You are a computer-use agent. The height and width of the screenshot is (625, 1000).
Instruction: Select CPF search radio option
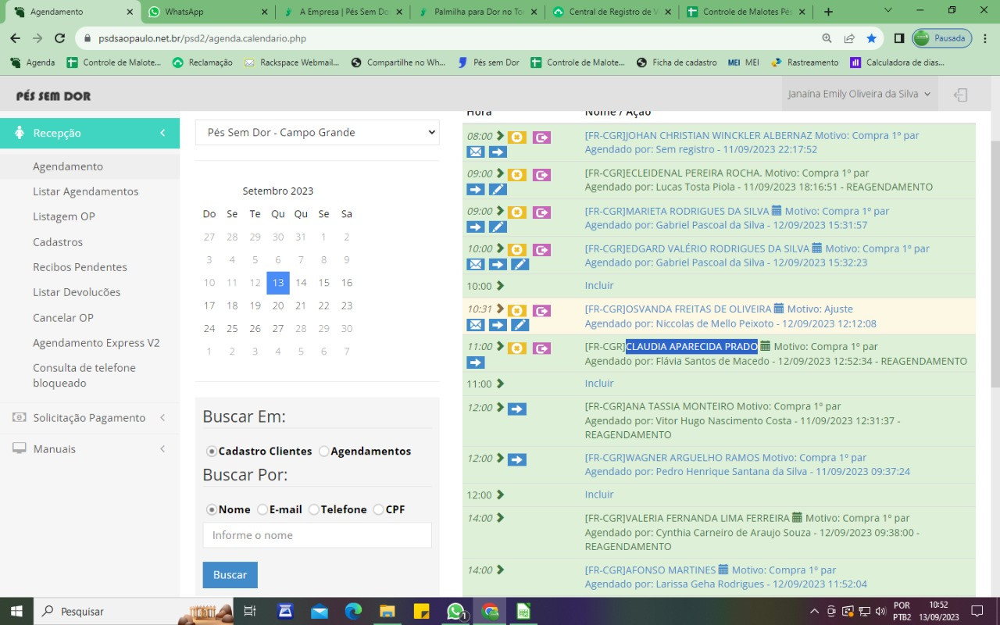point(378,509)
